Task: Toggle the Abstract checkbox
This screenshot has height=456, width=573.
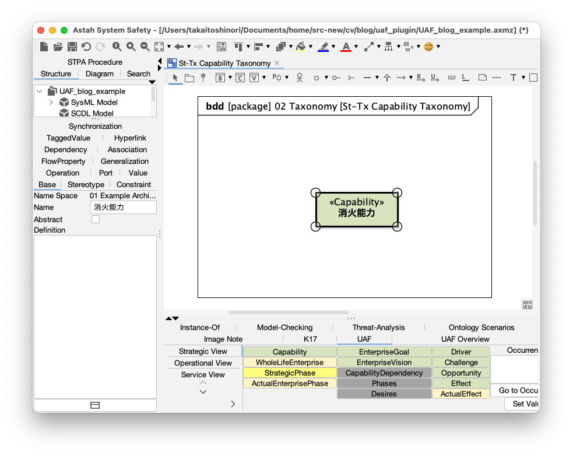Action: 96,219
